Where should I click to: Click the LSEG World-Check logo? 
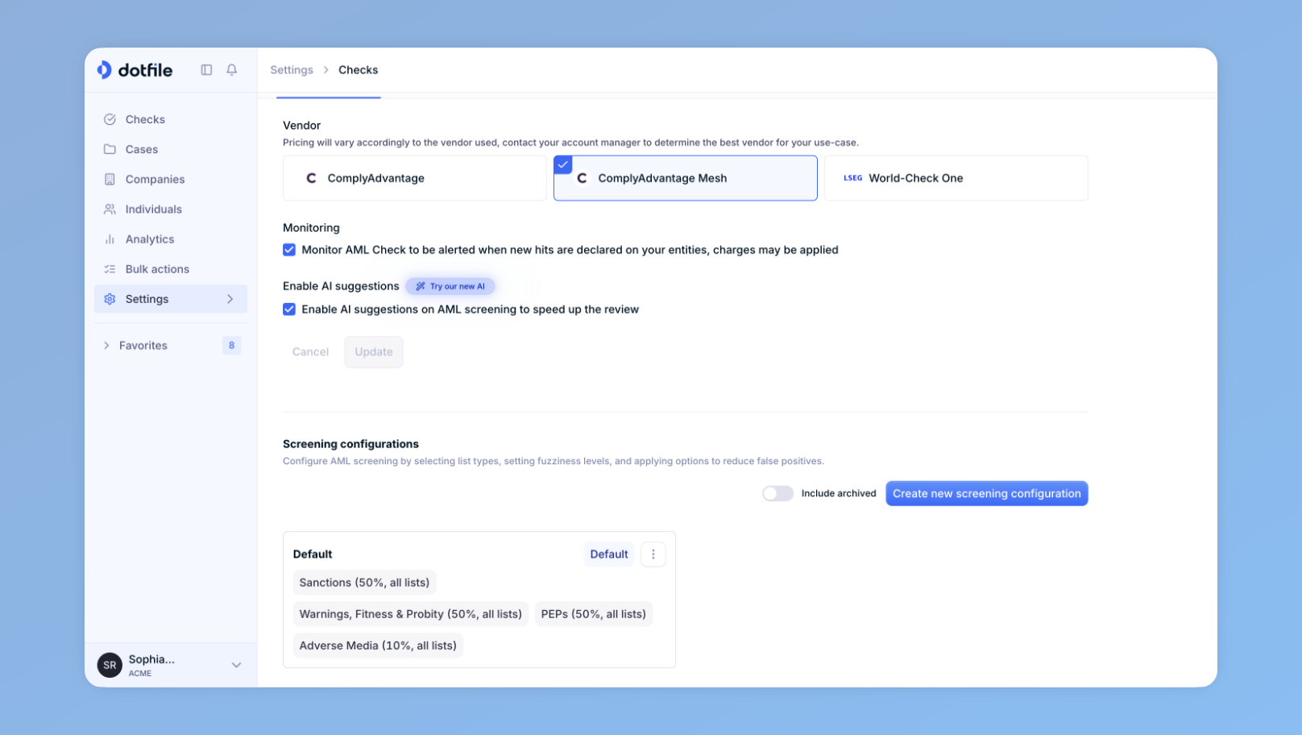point(852,178)
